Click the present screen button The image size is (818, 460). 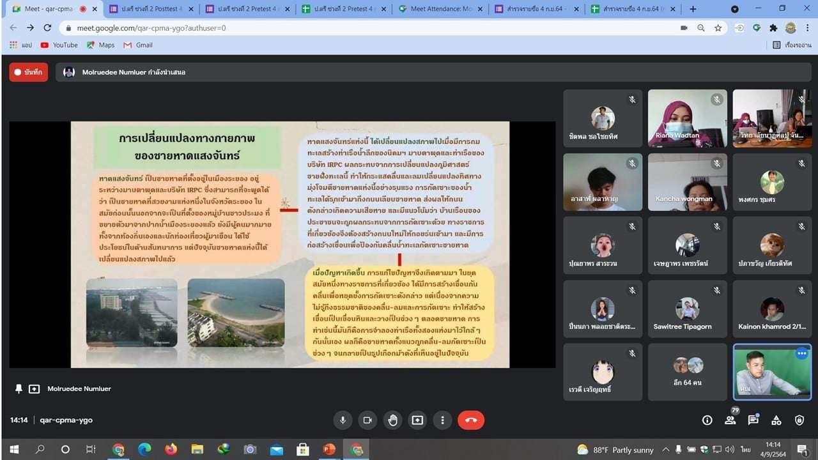point(417,420)
